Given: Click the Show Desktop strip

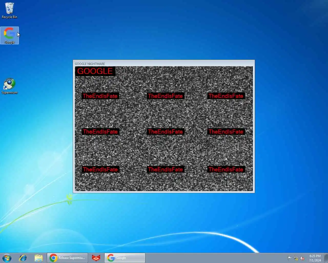Looking at the screenshot, I should (326, 258).
